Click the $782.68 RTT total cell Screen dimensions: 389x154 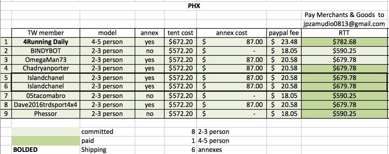[x=344, y=42]
